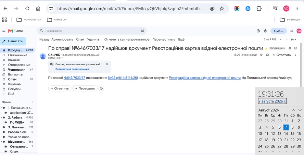Show newer email arrow
This screenshot has width=304, height=155.
281,39
